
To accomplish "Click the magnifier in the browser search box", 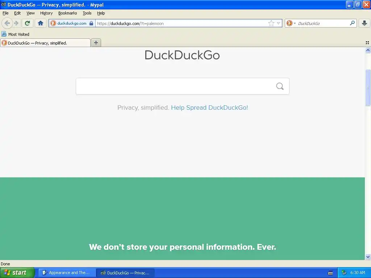I will tap(352, 23).
